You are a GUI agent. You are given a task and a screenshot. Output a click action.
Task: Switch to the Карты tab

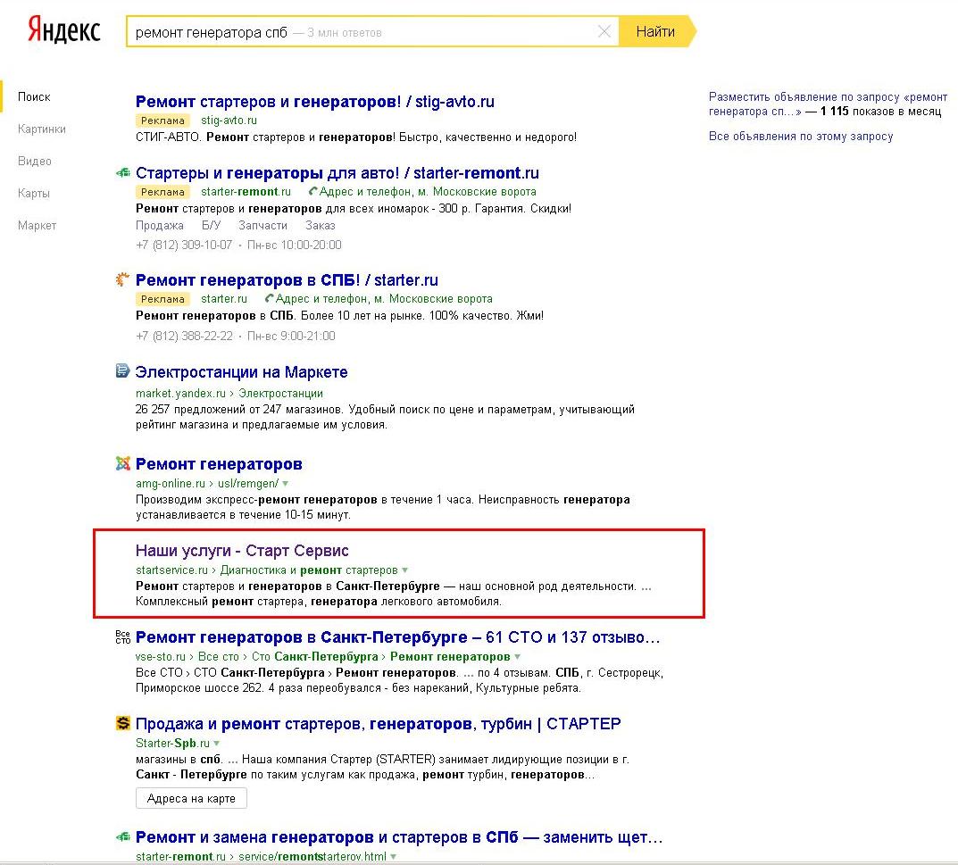[x=34, y=193]
